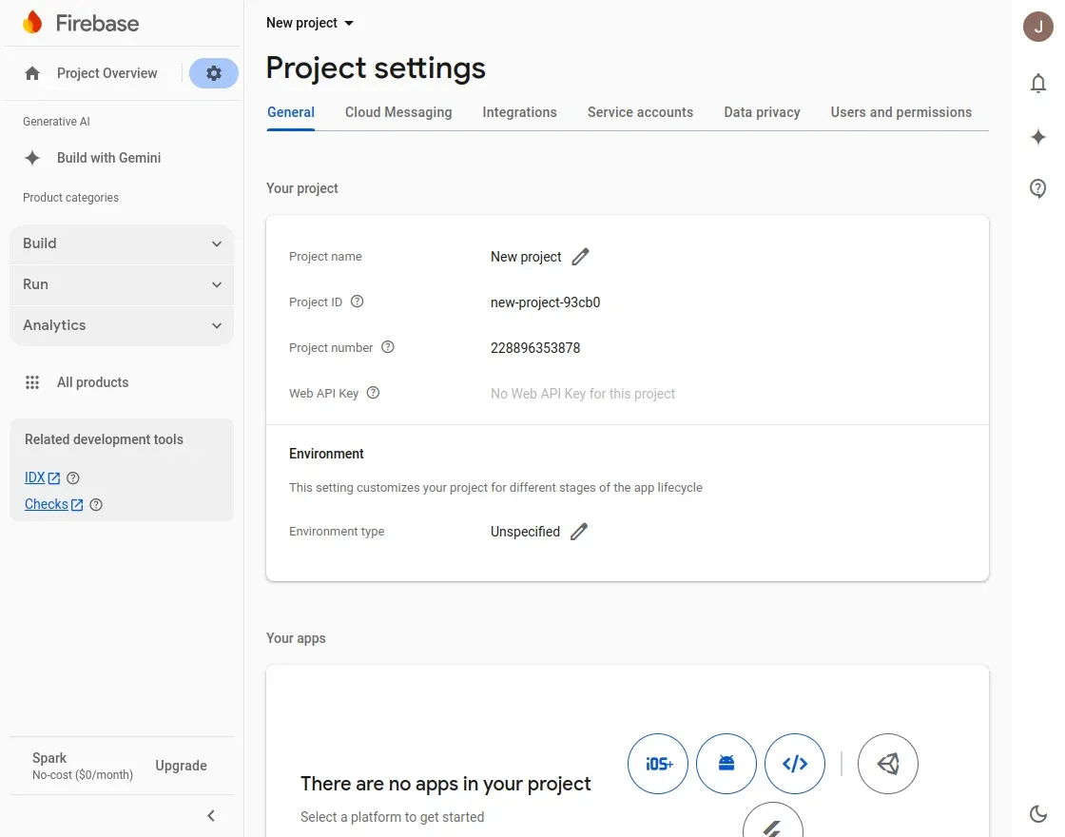
Task: Click the Project settings heading
Action: (x=376, y=68)
